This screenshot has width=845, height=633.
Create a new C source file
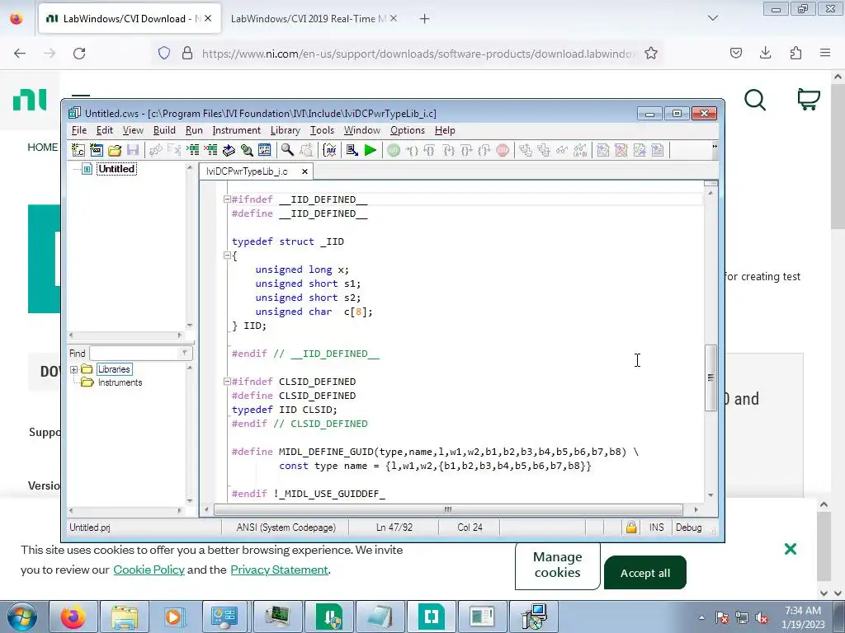(78, 150)
